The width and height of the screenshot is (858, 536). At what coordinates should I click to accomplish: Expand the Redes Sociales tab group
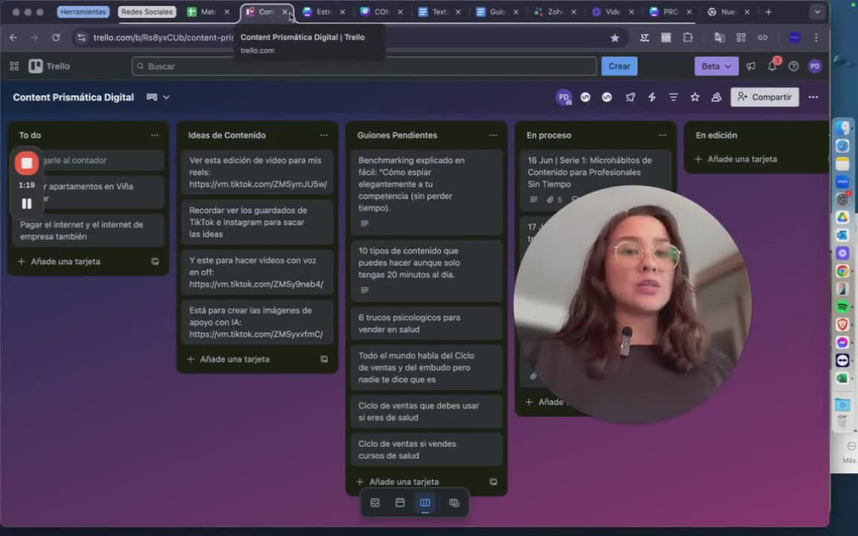pos(147,11)
